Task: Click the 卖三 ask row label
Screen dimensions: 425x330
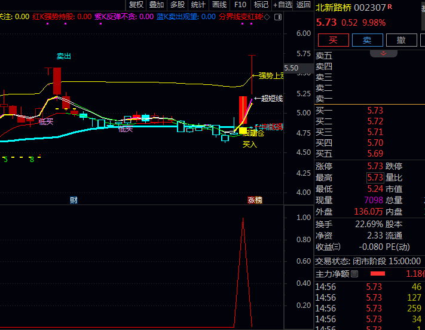Action: coord(324,77)
